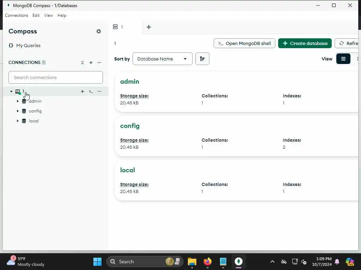
Task: Click Open MongoDB shell button
Action: [244, 43]
